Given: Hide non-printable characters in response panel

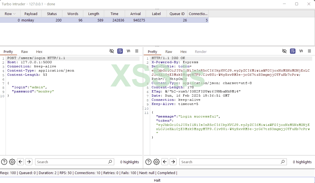Looking at the screenshot, I should point(284,51).
